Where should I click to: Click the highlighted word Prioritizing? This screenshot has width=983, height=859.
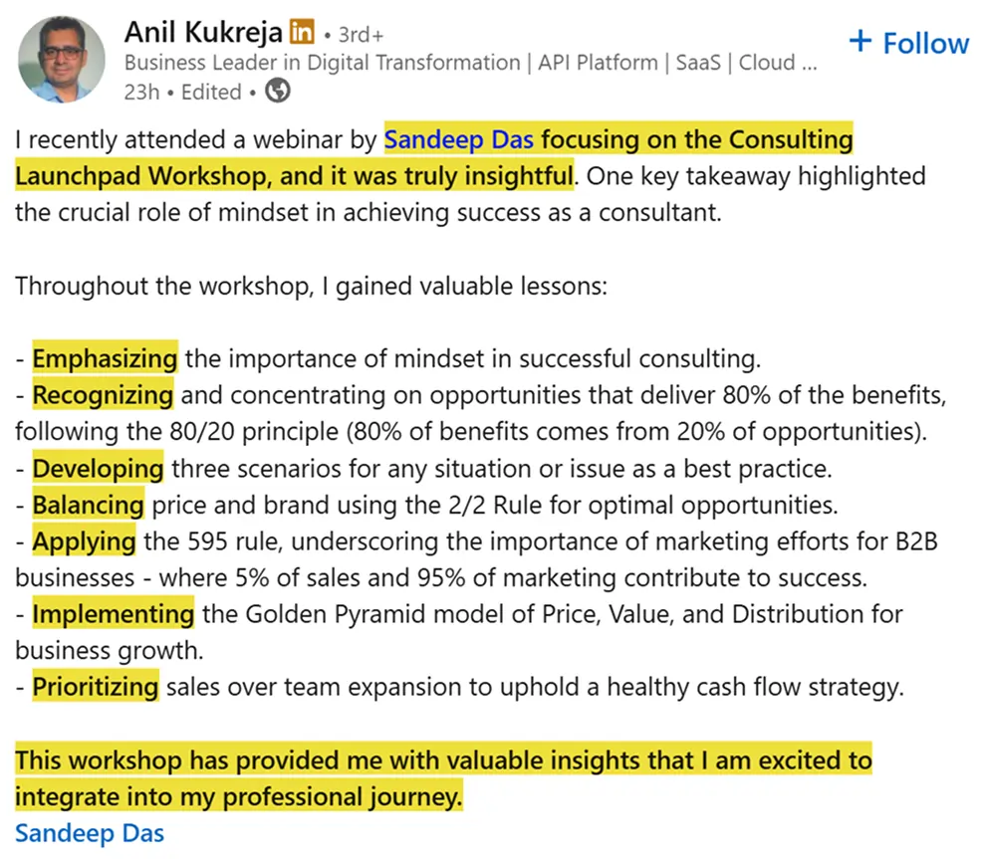tap(96, 687)
